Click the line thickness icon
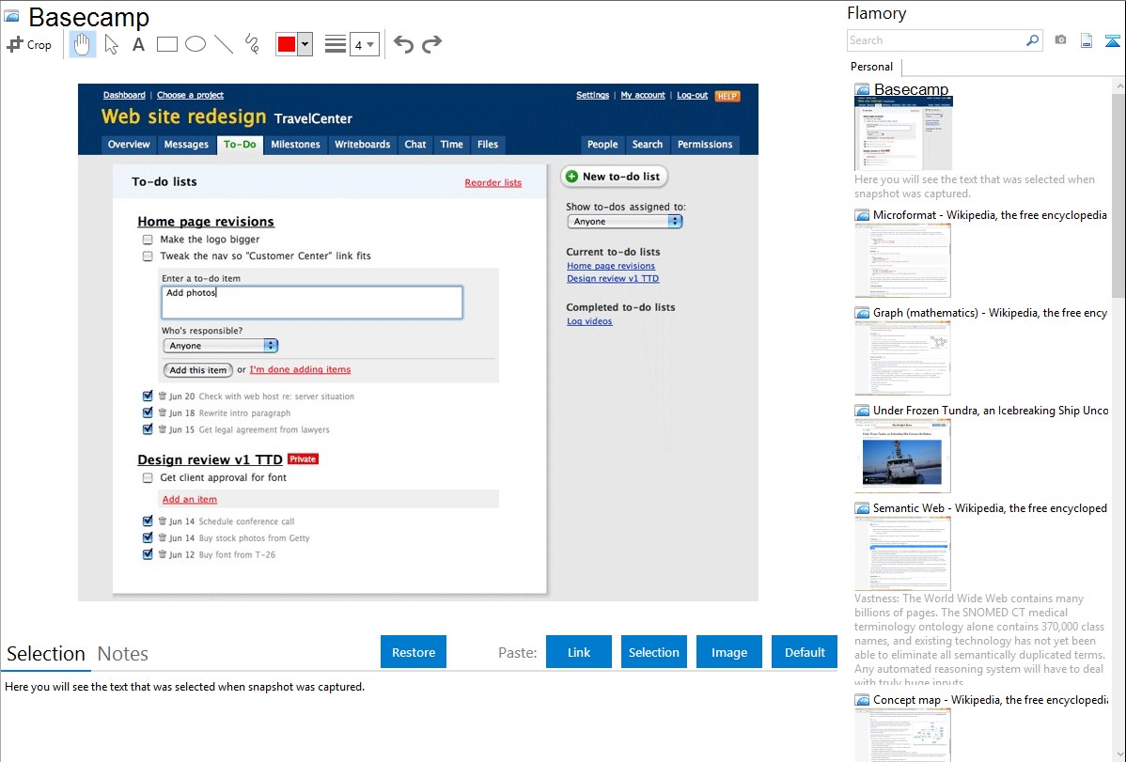The width and height of the screenshot is (1126, 762). (x=336, y=44)
